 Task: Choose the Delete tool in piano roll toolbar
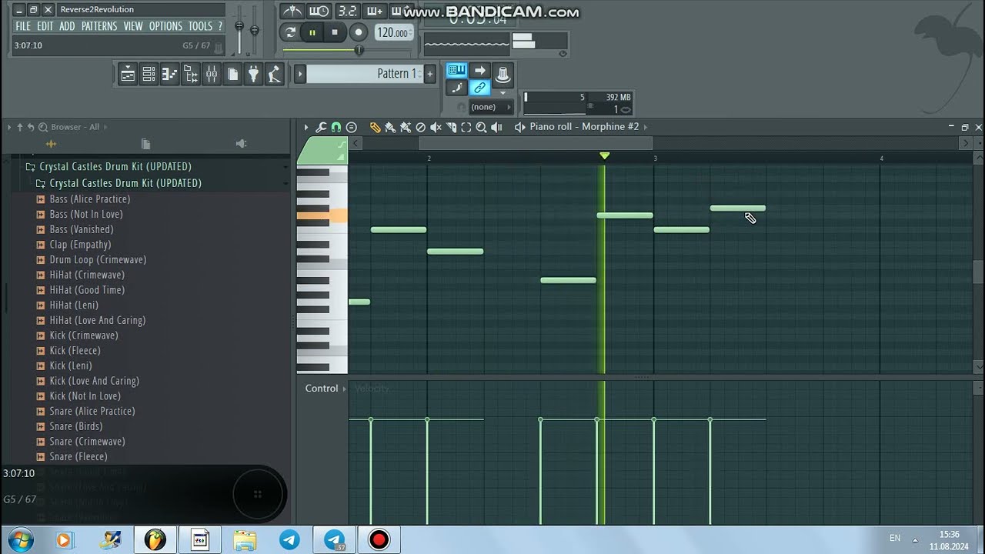[x=420, y=127]
